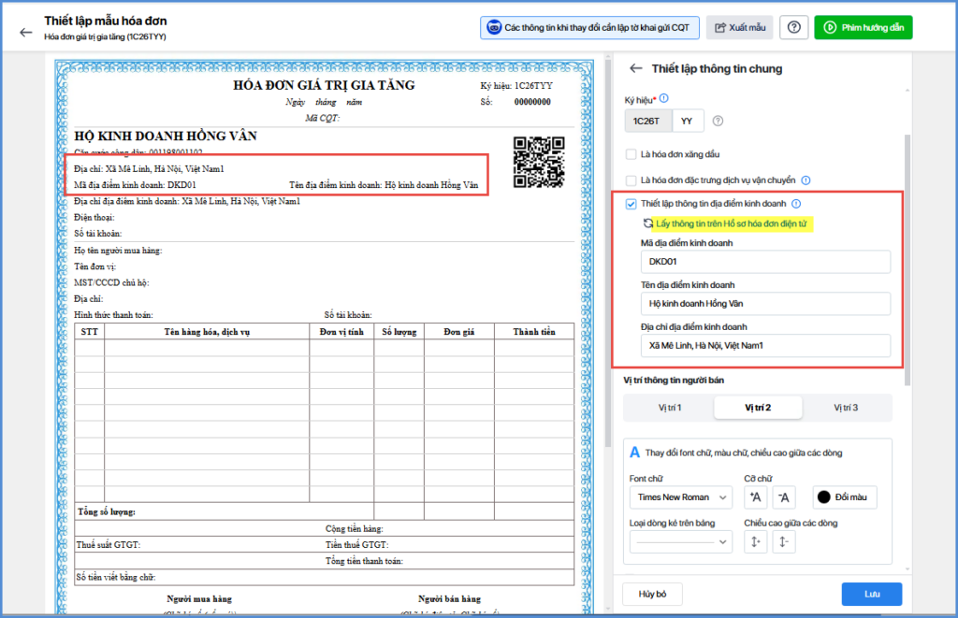Open the Times New Roman font dropdown
This screenshot has height=618, width=958.
[681, 497]
